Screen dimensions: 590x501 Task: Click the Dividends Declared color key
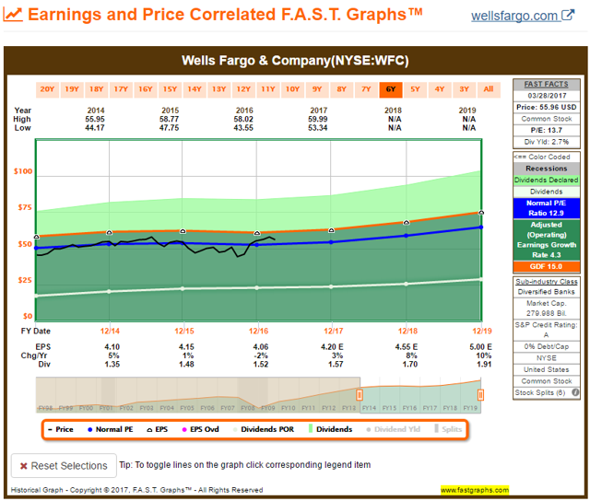click(547, 180)
